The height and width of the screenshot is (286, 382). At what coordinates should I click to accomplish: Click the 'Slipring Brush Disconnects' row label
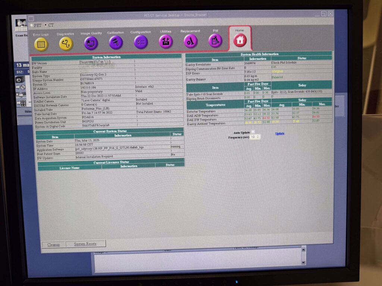(203, 98)
